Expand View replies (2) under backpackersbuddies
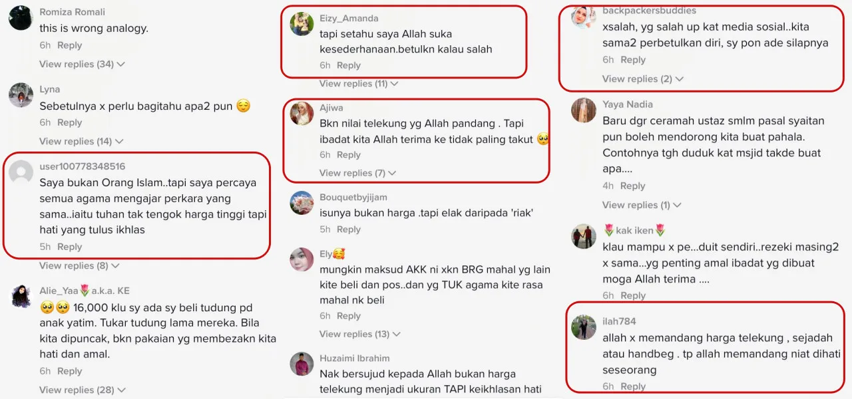This screenshot has width=852, height=399. 643,79
